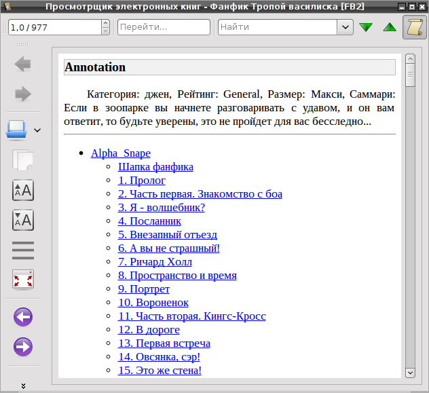Click the gray Back arrow icon

tap(22, 64)
